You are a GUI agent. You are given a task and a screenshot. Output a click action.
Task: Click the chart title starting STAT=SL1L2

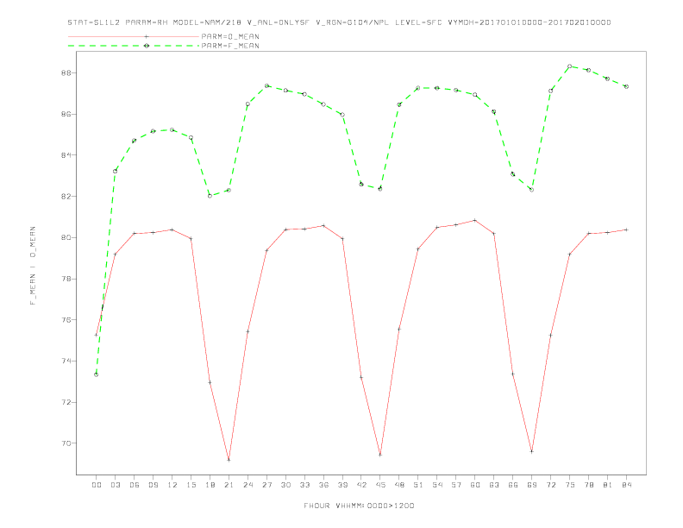click(x=339, y=22)
